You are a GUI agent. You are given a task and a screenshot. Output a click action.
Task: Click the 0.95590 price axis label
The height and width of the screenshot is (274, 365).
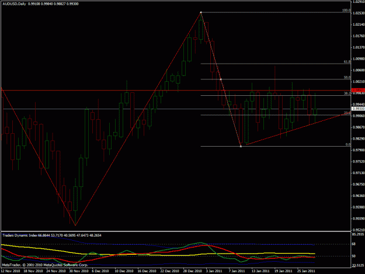359,218
